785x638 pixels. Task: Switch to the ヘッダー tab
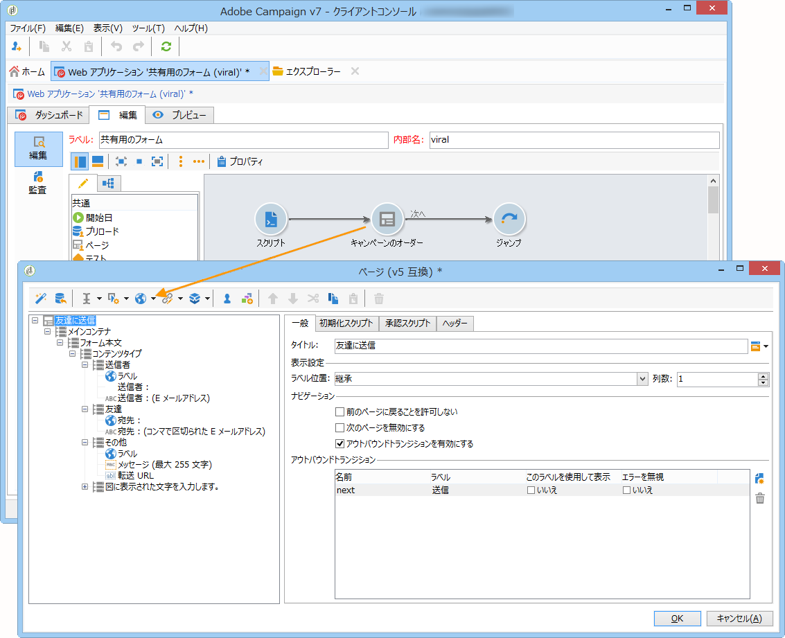(455, 324)
